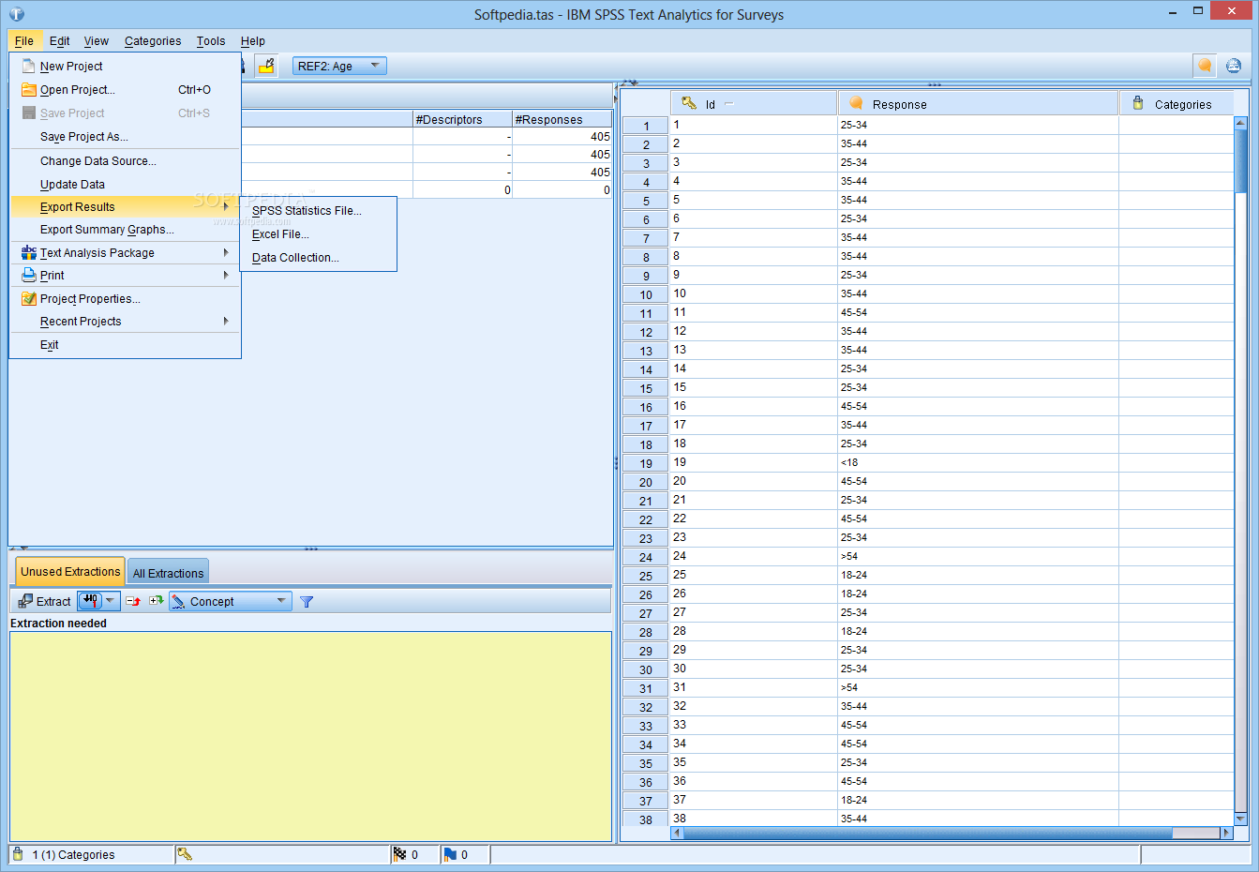Select the Unused Extractions tab
Screen dimensions: 1259x872
pos(70,571)
